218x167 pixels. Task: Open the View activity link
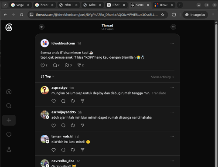click(163, 77)
